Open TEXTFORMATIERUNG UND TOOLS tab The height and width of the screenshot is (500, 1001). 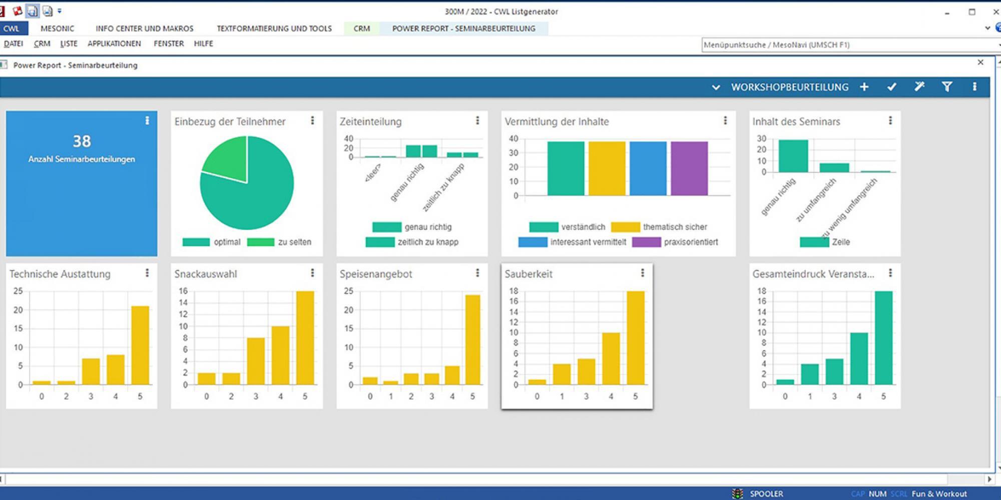coord(274,28)
